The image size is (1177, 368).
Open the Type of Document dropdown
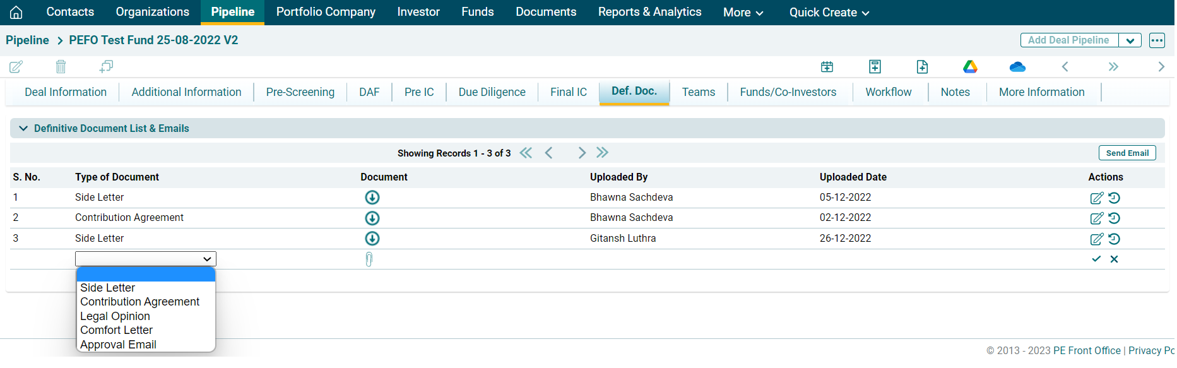(145, 259)
